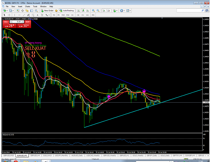Switch timeframe to H1

(72, 15)
